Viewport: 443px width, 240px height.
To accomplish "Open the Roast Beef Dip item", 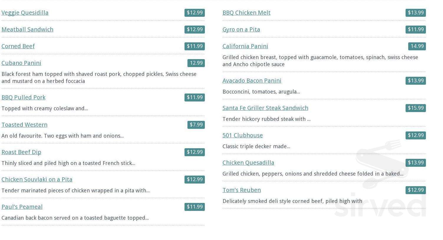I will (x=21, y=152).
